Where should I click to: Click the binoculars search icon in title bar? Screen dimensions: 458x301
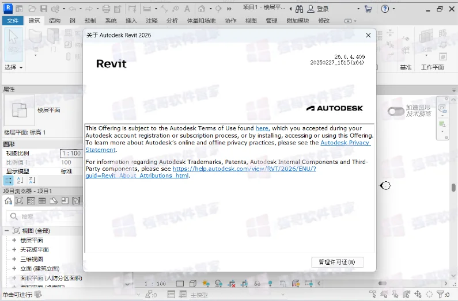pyautogui.click(x=299, y=9)
